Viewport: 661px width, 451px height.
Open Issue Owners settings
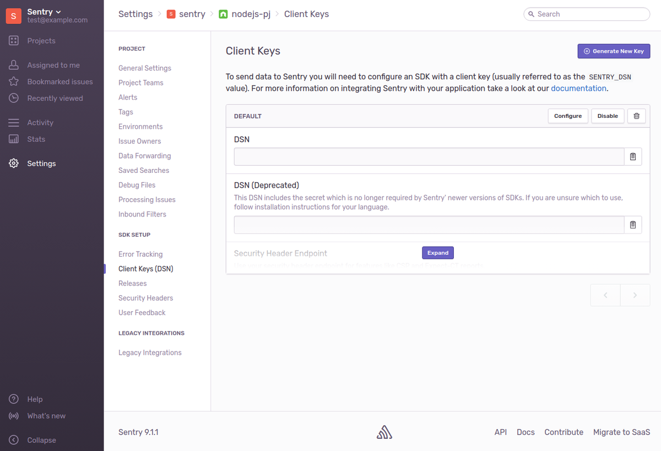tap(140, 141)
